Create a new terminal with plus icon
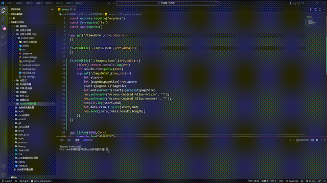Viewport: 327px width, 183px height. [x=291, y=140]
